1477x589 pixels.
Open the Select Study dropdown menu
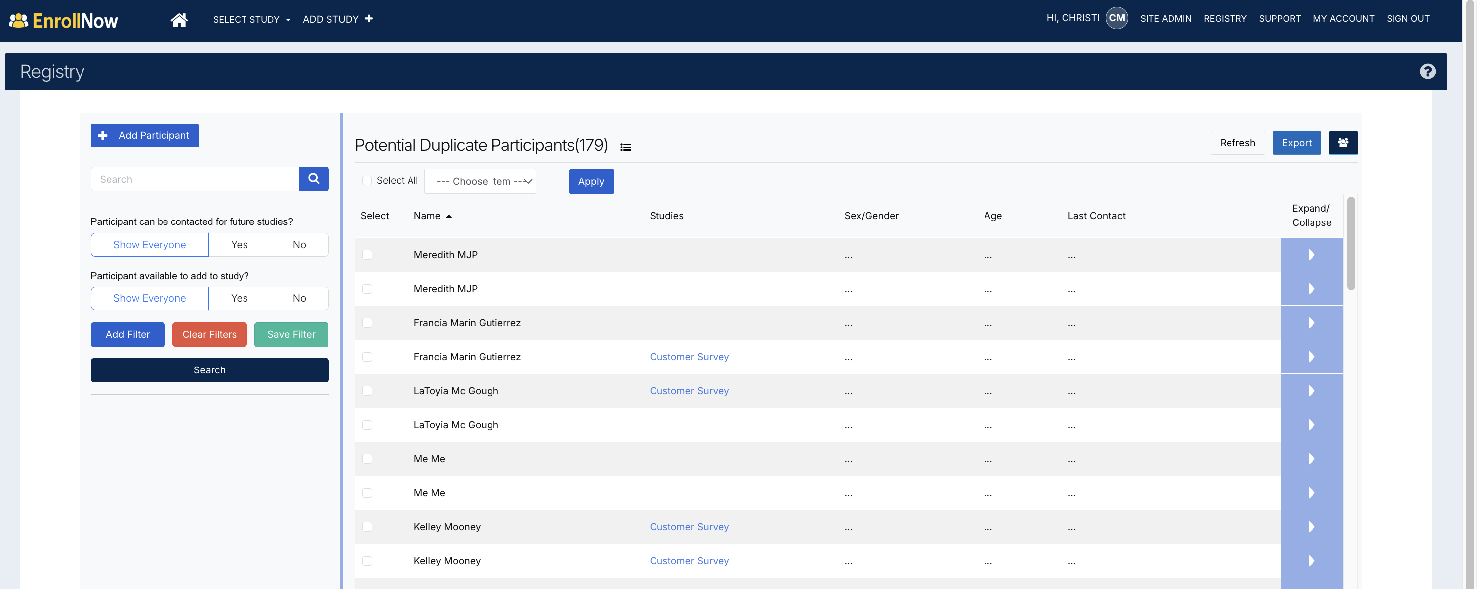[251, 19]
